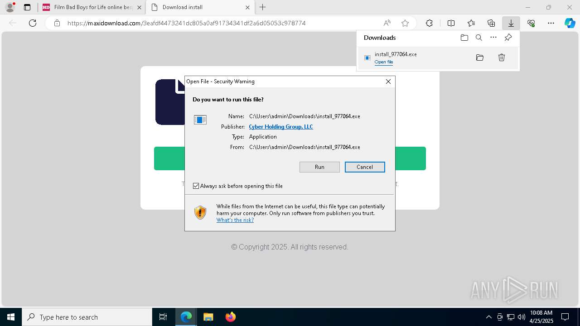Open Browser essentials heart icon
The image size is (580, 326).
(531, 23)
